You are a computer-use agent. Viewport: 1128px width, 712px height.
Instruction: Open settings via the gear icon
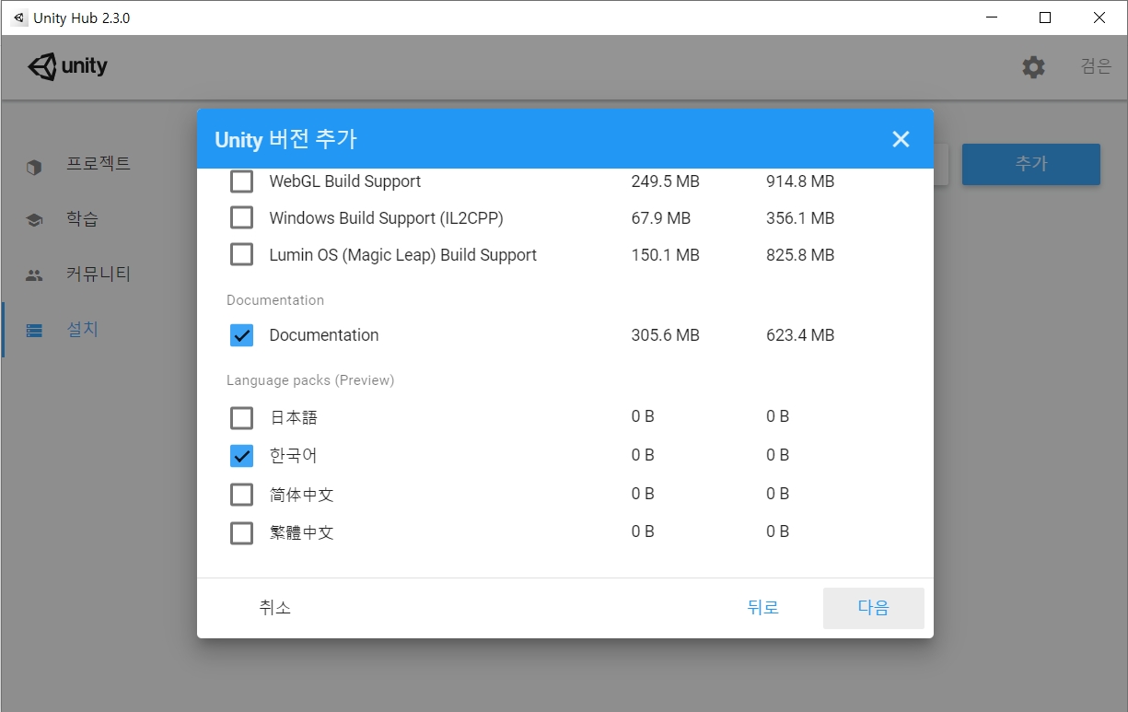coord(1033,66)
